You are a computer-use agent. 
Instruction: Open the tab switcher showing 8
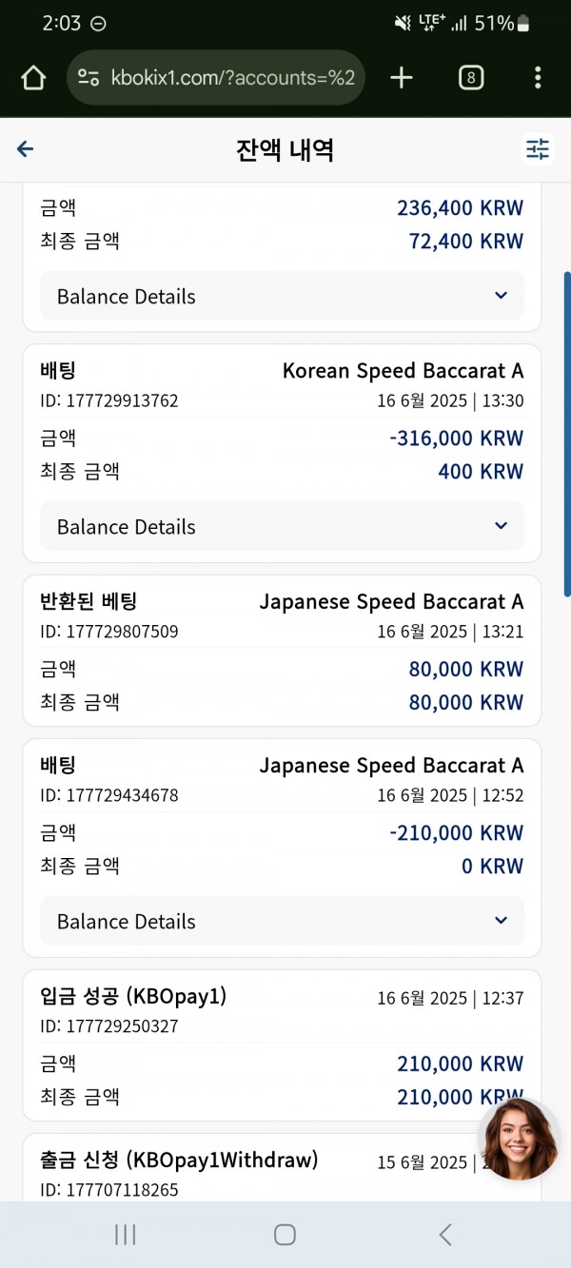click(x=471, y=78)
